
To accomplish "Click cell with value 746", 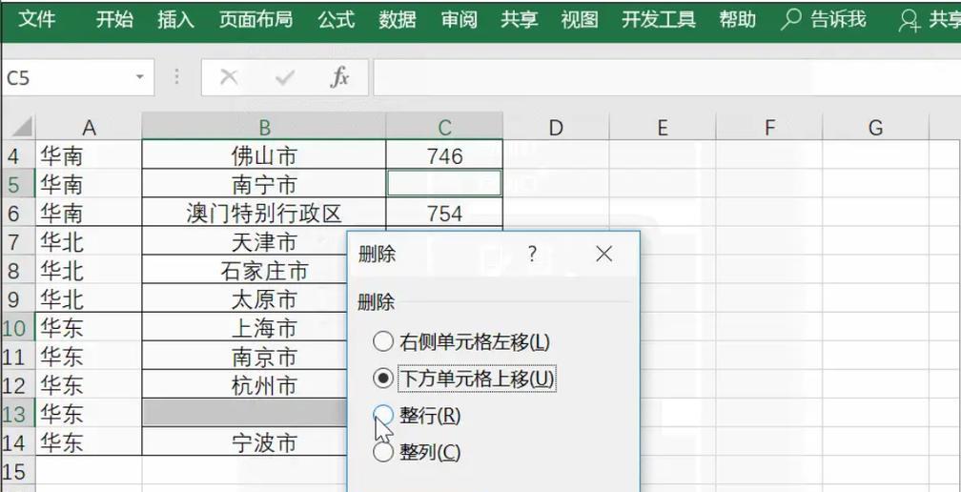I will coord(444,156).
